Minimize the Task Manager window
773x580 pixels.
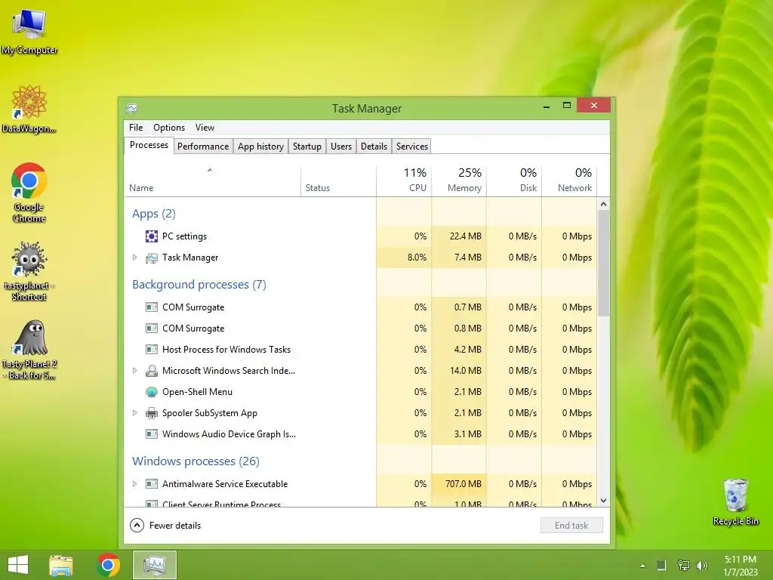(547, 106)
